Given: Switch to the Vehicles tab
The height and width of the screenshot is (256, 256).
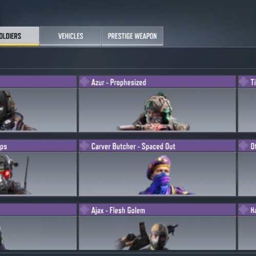Looking at the screenshot, I should 70,36.
